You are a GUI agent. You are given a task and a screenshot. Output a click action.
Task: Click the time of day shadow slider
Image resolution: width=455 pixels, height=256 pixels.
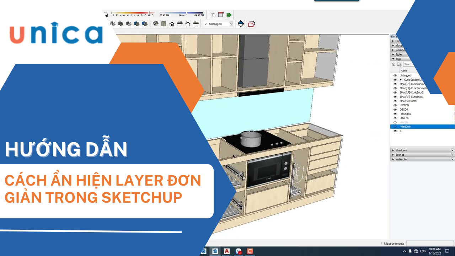tap(181, 13)
